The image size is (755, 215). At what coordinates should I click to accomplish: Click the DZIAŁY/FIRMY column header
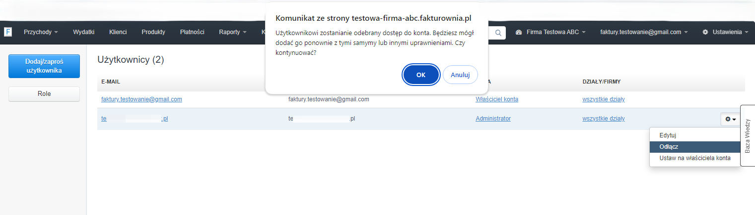click(x=601, y=82)
